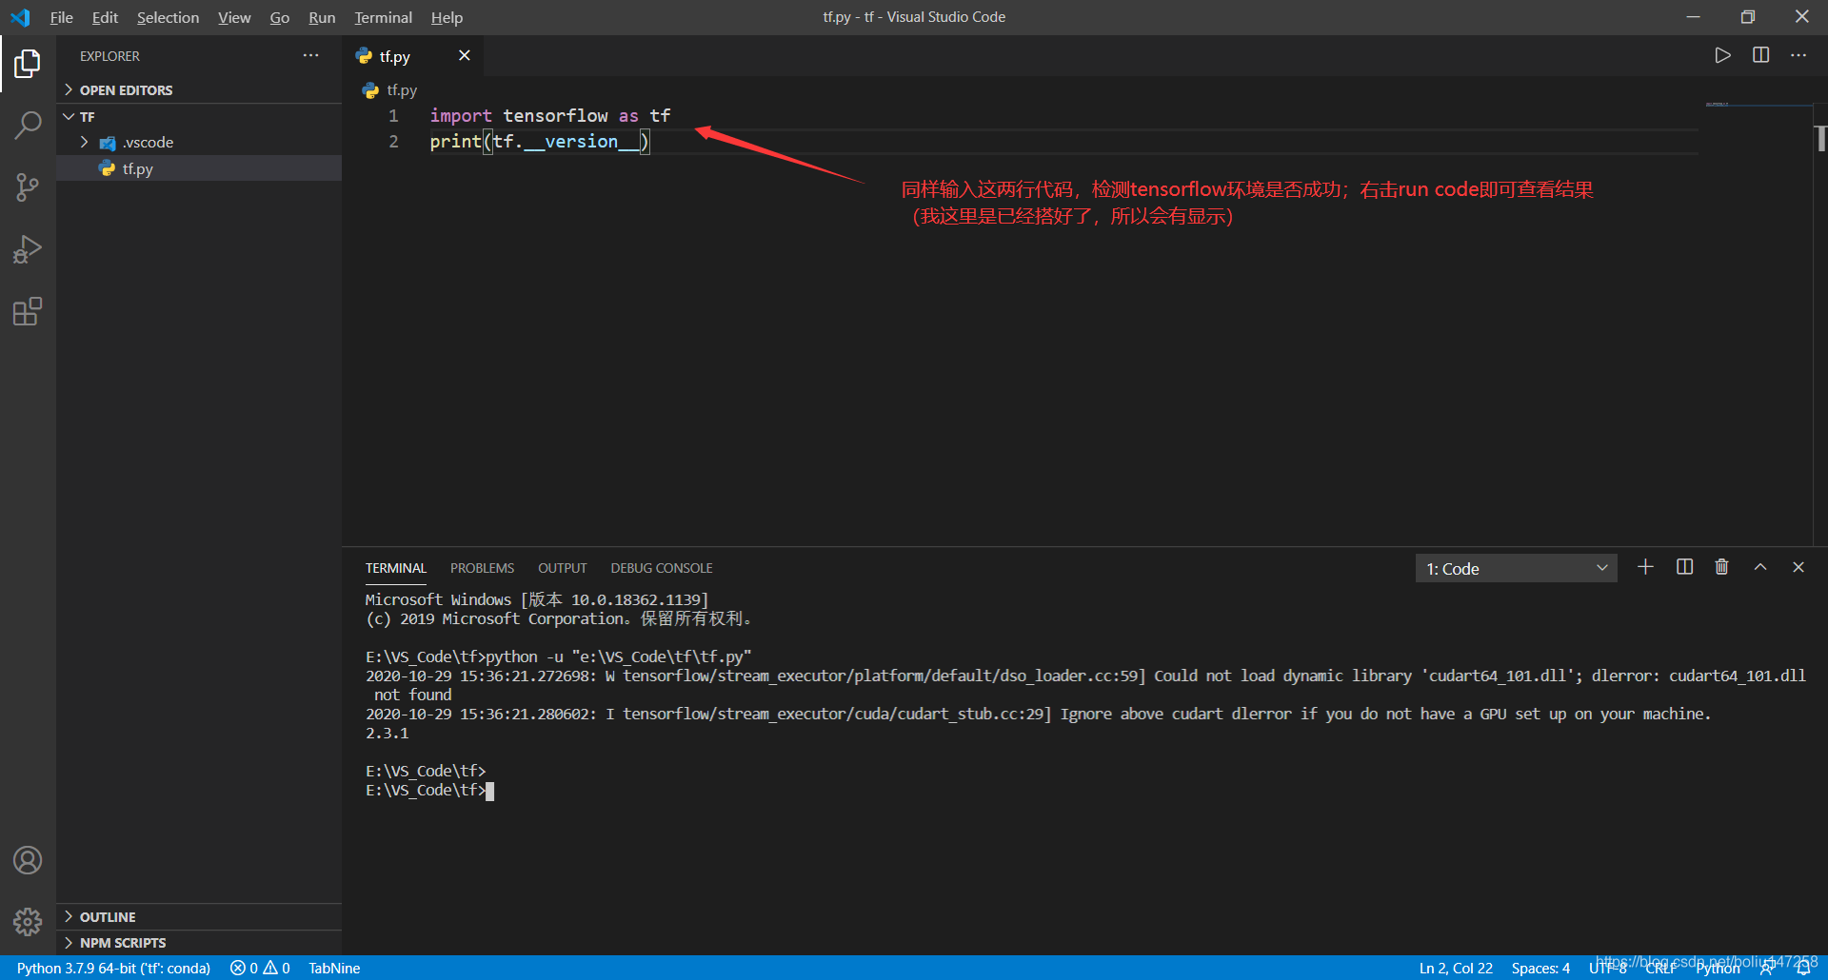Expand the NPM Scripts section
This screenshot has height=980, width=1828.
point(199,942)
